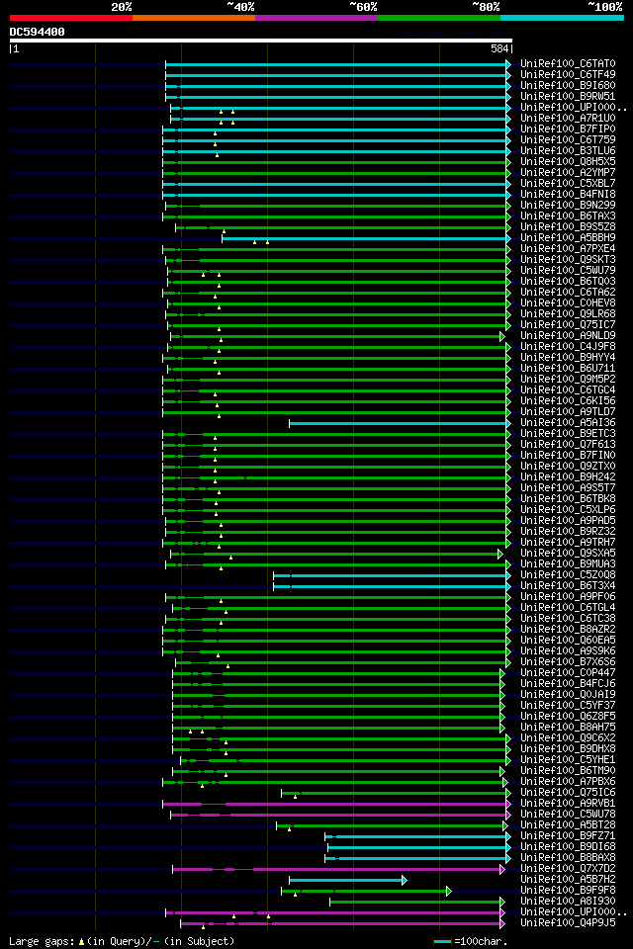633x949 pixels.
Task: Select the UniRef100_C5XBL7 label
Action: pos(568,184)
